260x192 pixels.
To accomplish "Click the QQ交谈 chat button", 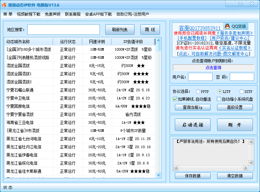I will point(236,26).
